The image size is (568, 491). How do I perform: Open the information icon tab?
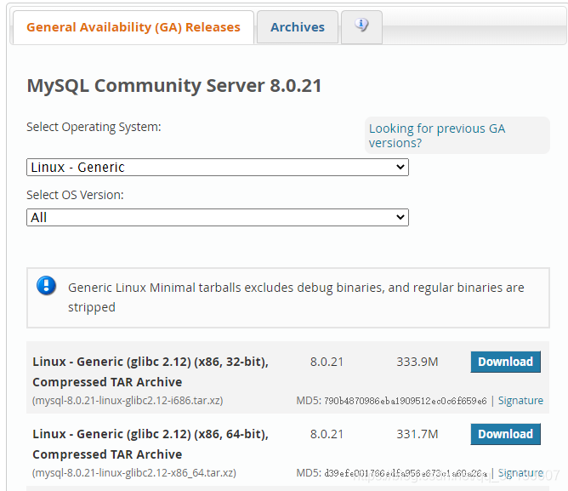[x=361, y=27]
